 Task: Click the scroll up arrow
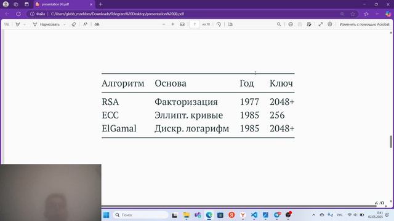point(391,33)
